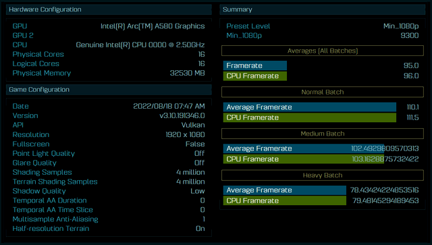Screen dimensions: 432x245
Task: Click the API value Vulkan
Action: [x=193, y=125]
